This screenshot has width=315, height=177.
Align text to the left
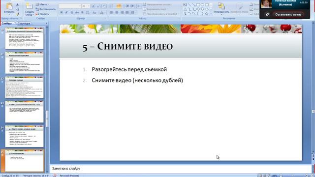[x=112, y=12]
